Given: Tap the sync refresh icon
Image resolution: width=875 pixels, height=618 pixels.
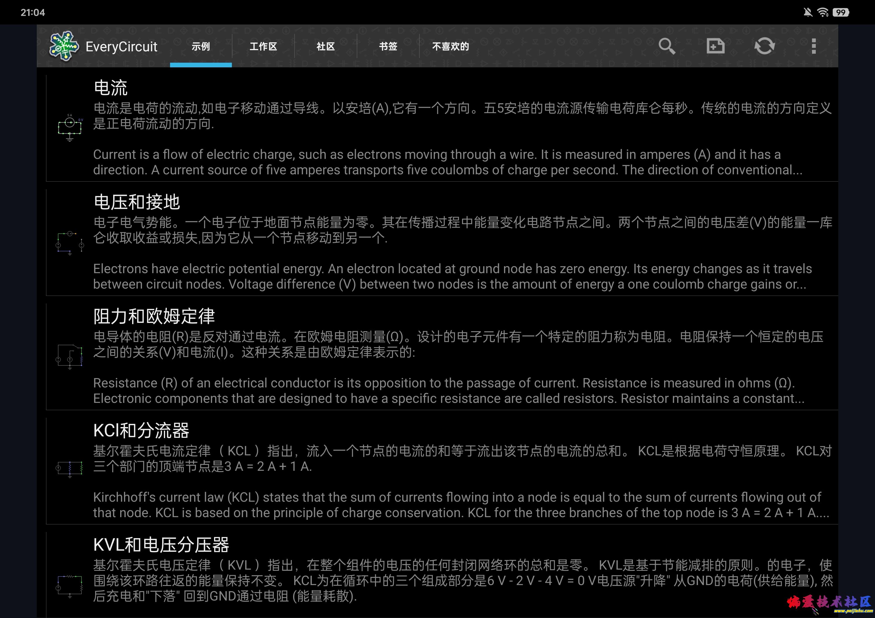Looking at the screenshot, I should pyautogui.click(x=764, y=46).
